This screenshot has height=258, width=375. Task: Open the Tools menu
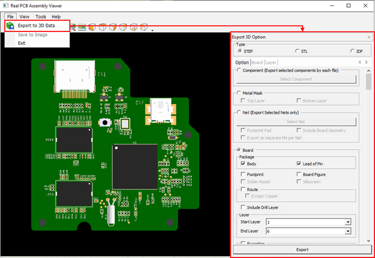41,17
